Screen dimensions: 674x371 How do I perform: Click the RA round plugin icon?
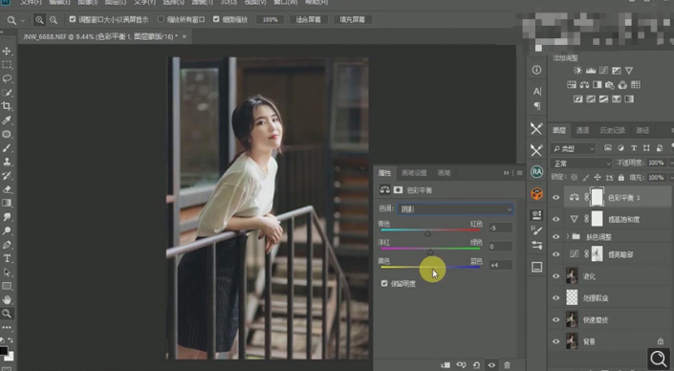point(536,172)
